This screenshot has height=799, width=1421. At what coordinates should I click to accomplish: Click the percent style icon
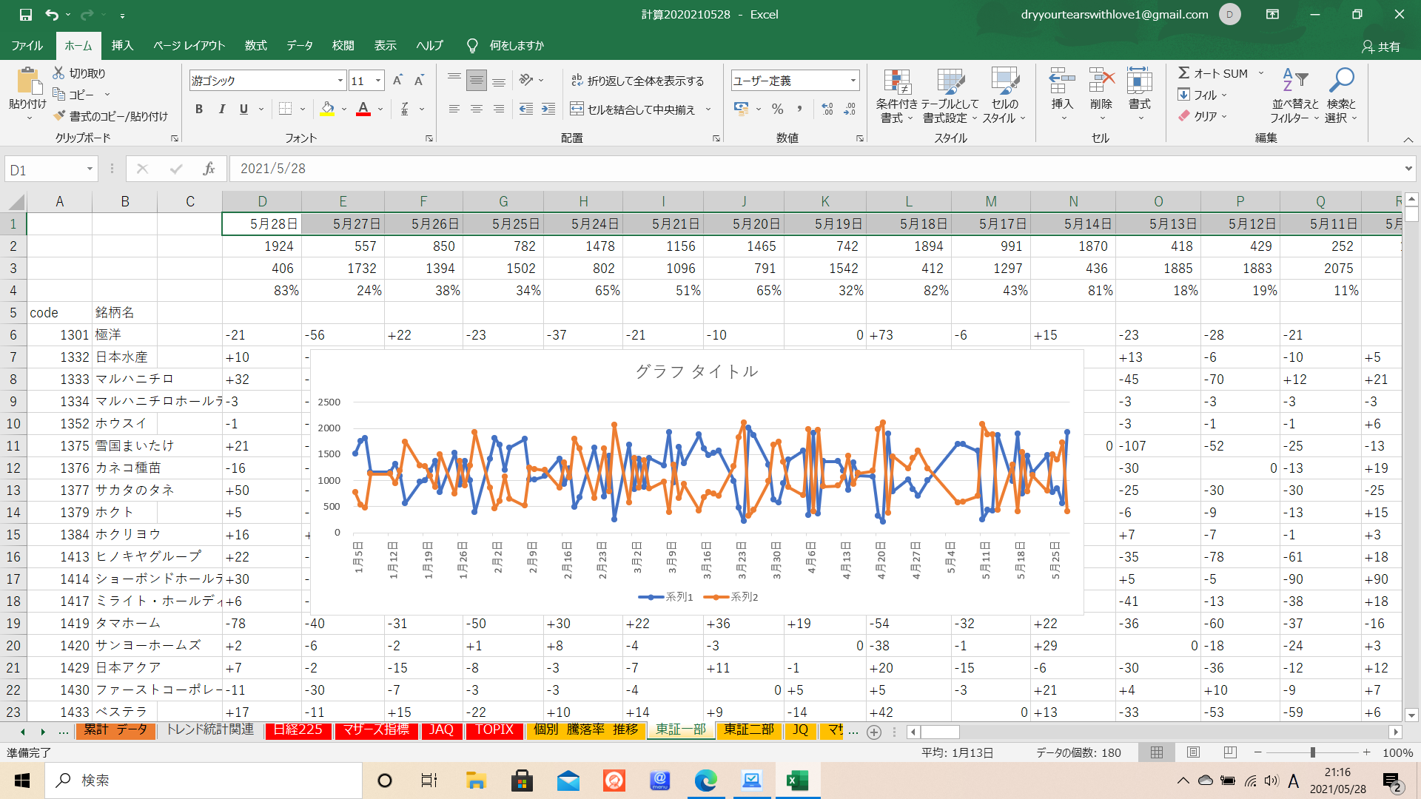[777, 109]
